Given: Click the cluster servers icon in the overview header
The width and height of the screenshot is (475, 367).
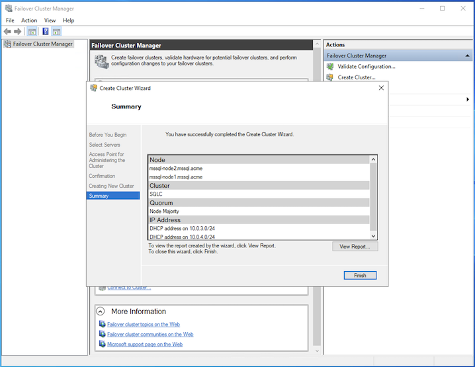Looking at the screenshot, I should point(101,61).
